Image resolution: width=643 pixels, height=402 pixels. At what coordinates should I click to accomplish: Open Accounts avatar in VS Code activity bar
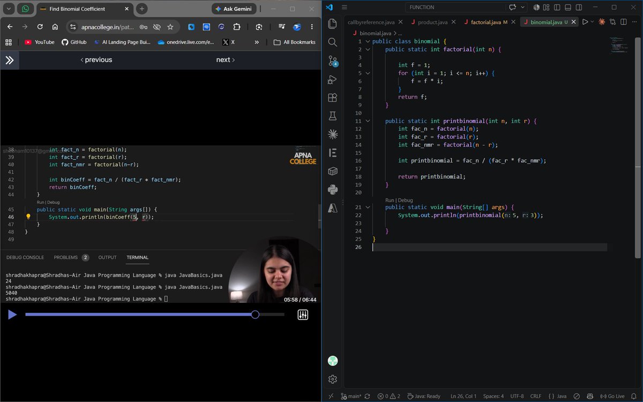pyautogui.click(x=332, y=361)
